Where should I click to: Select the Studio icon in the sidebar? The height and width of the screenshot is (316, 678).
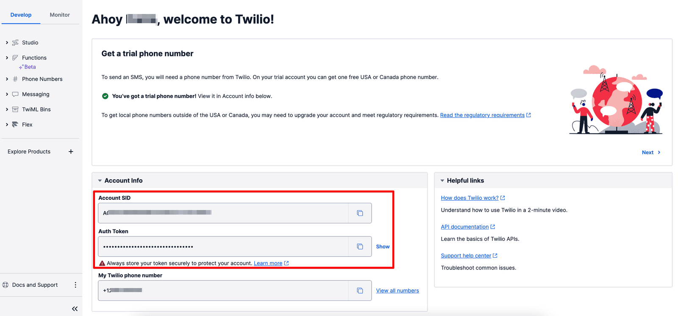click(15, 42)
